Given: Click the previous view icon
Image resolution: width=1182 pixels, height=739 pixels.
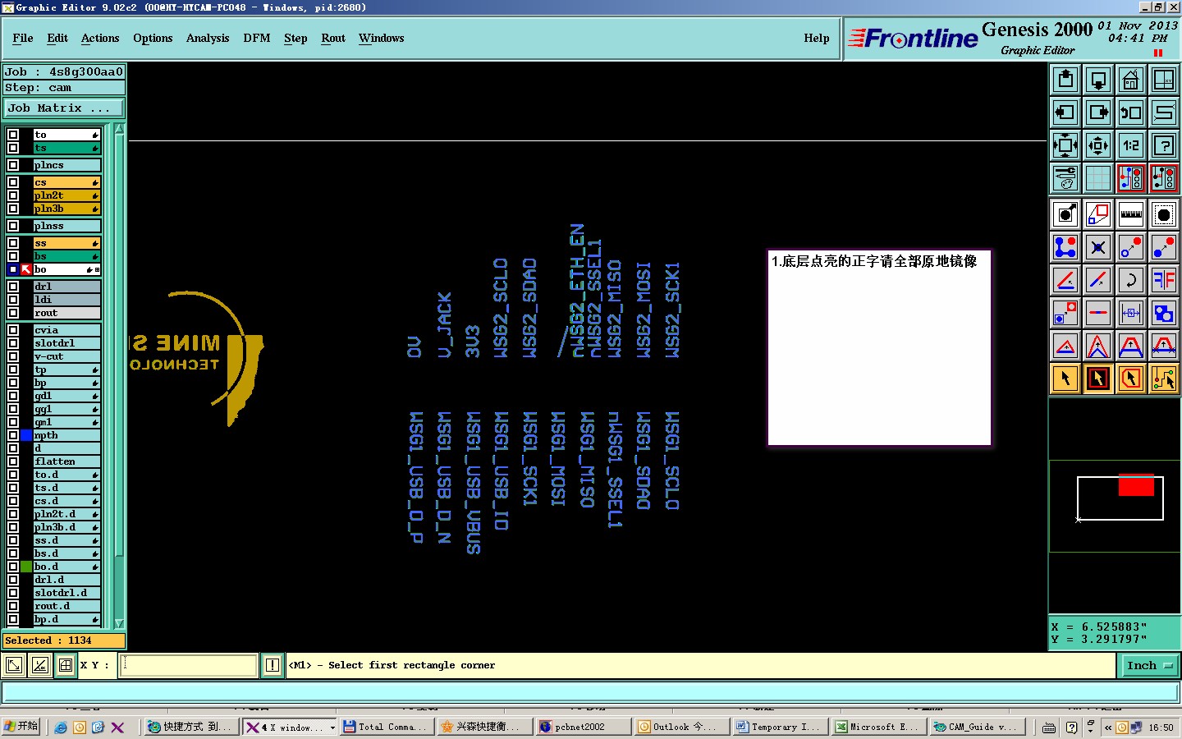Looking at the screenshot, I should pyautogui.click(x=1131, y=112).
